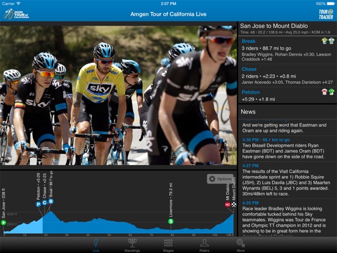
Task: Select the Break B marker on profile
Action: [x=51, y=201]
